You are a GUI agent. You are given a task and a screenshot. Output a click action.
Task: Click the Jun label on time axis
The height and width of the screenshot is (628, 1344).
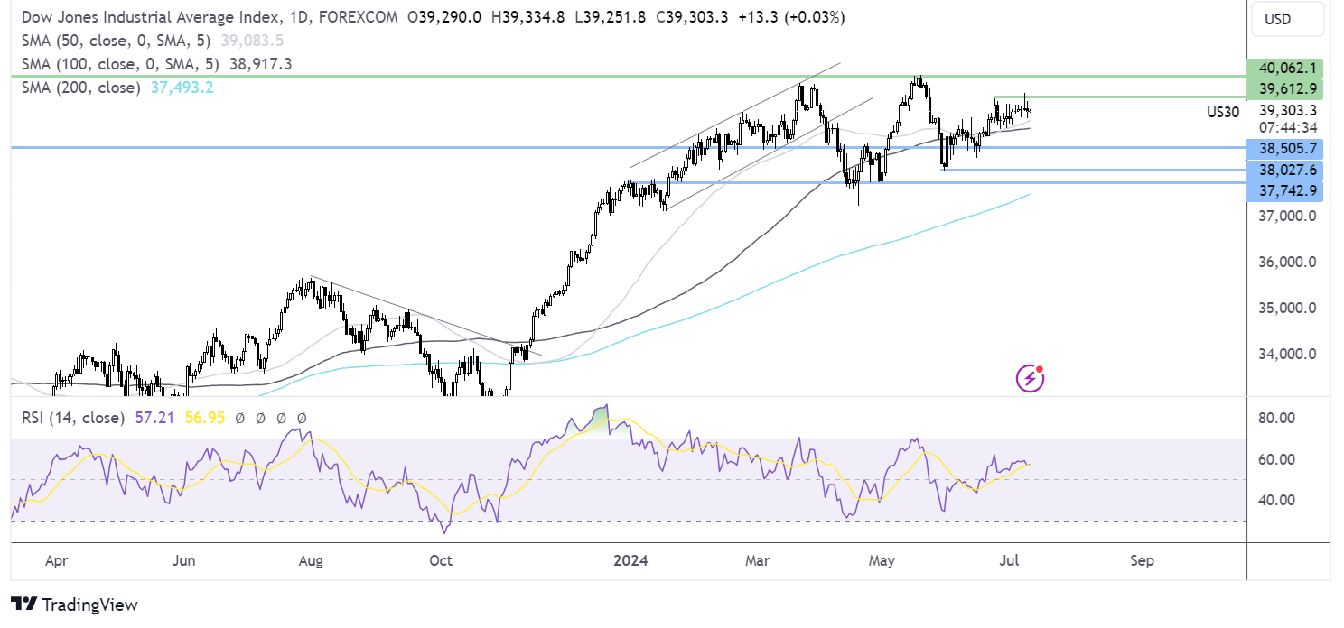[183, 560]
